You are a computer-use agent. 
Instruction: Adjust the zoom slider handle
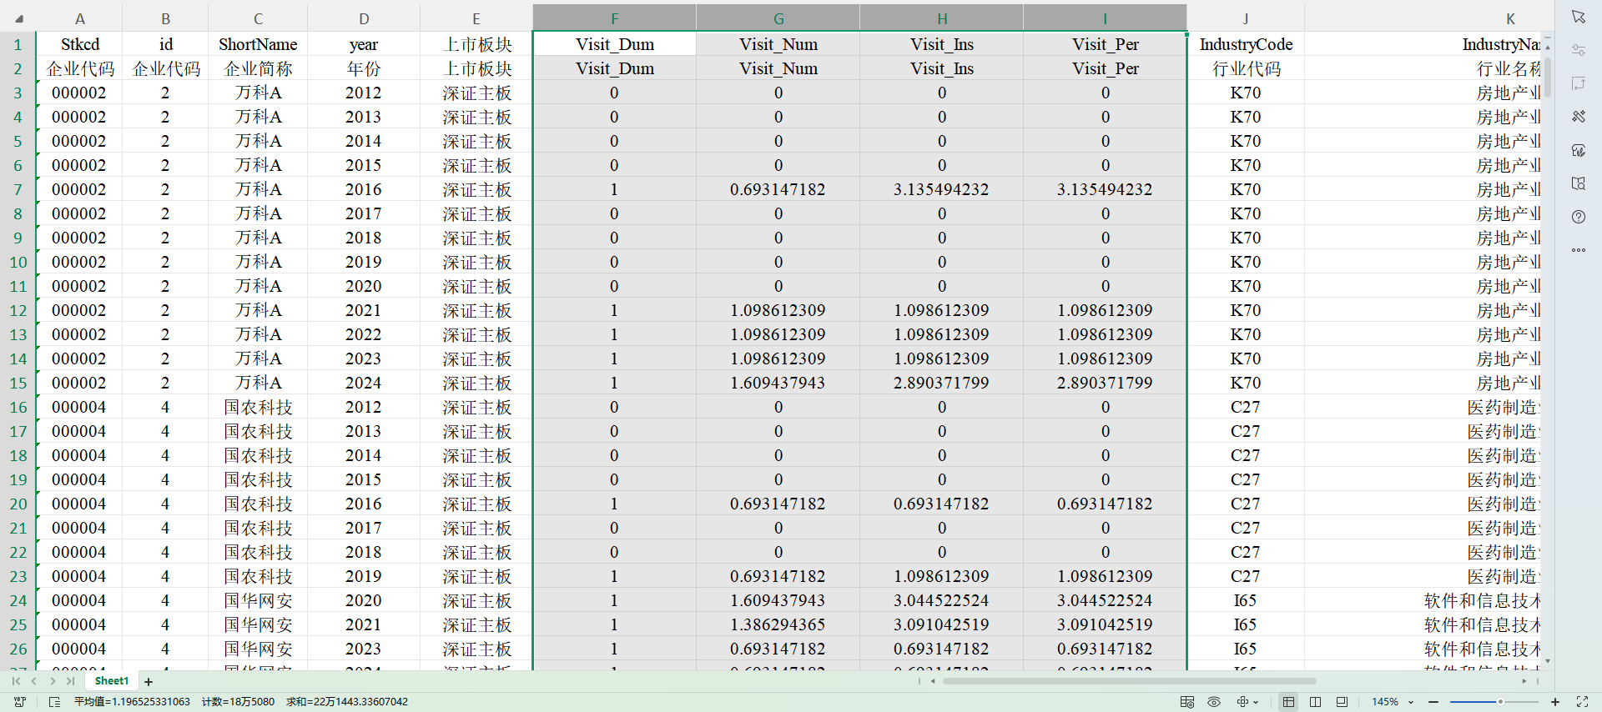pos(1500,702)
